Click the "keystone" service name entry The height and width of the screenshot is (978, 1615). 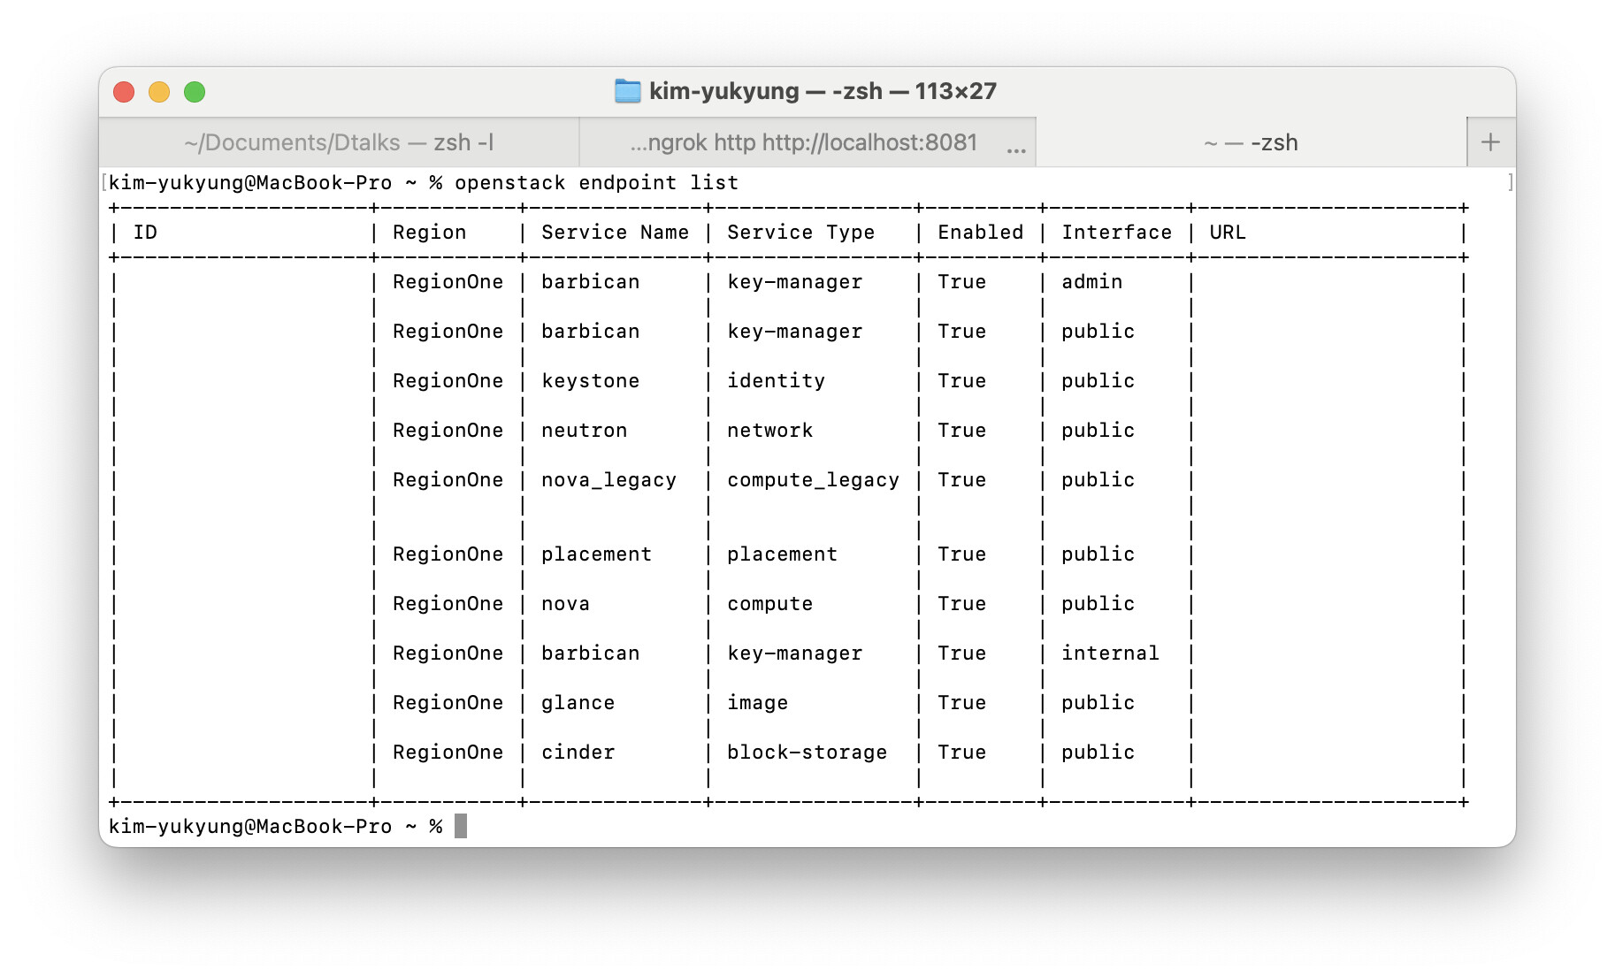coord(590,381)
